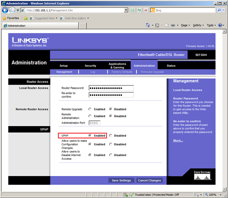
Task: Click the Read Mail icon
Action: tap(167, 25)
